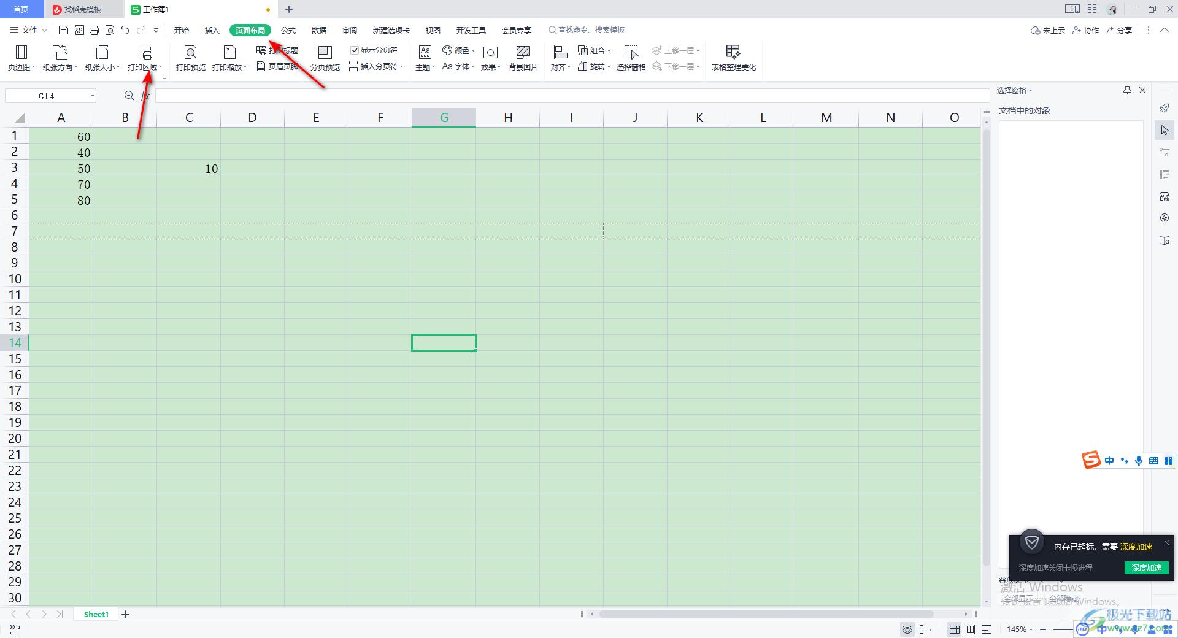This screenshot has height=638, width=1178.
Task: Pin the 选择窗格 side panel
Action: coord(1127,90)
